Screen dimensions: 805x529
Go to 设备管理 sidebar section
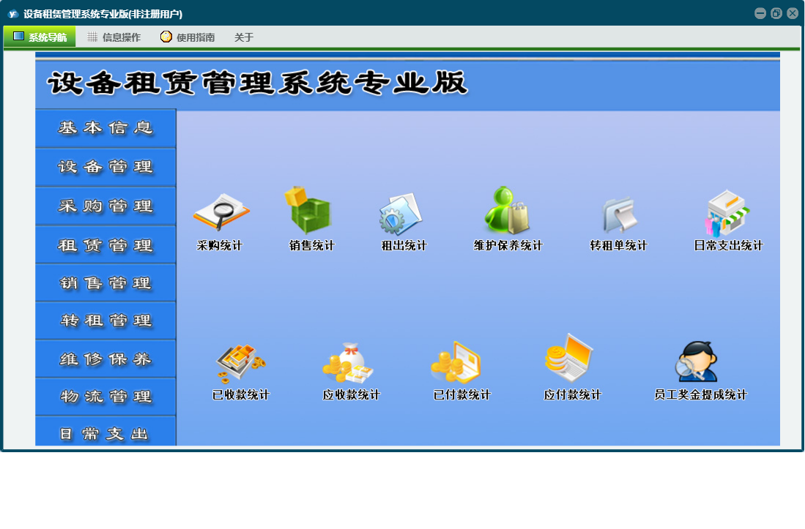pyautogui.click(x=105, y=167)
